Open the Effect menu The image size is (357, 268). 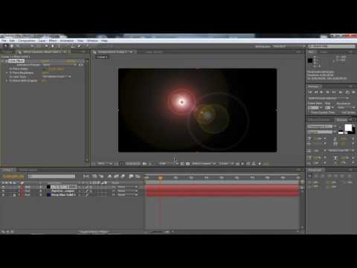coord(53,40)
